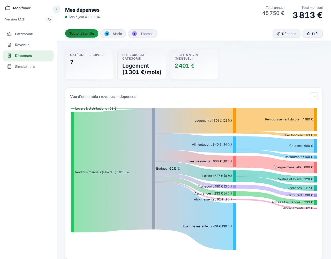Click the house icon on the Prêt button
331x259 pixels.
tap(309, 34)
